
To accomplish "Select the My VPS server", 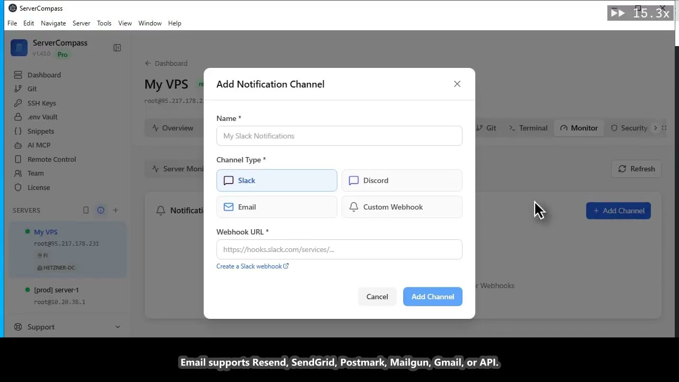I will (x=68, y=249).
